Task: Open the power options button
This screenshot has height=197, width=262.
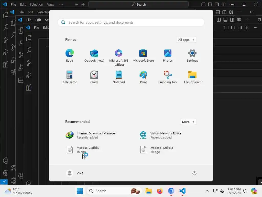Action: click(194, 173)
